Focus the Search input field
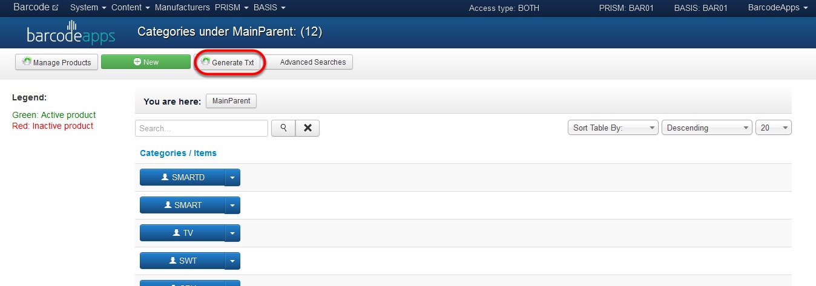Screen dimensions: 816x286 click(202, 128)
